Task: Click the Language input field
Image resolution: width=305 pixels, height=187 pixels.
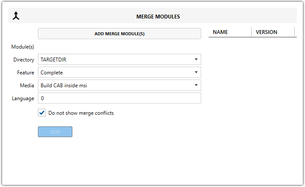Action: pos(119,98)
